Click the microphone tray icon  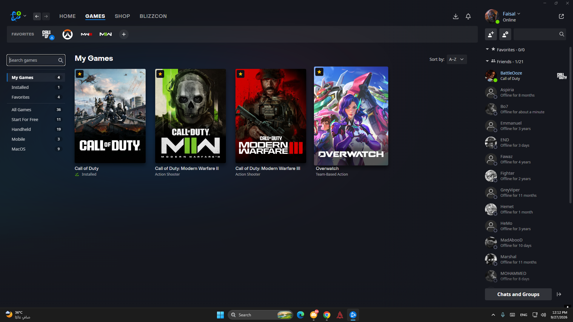click(x=503, y=315)
